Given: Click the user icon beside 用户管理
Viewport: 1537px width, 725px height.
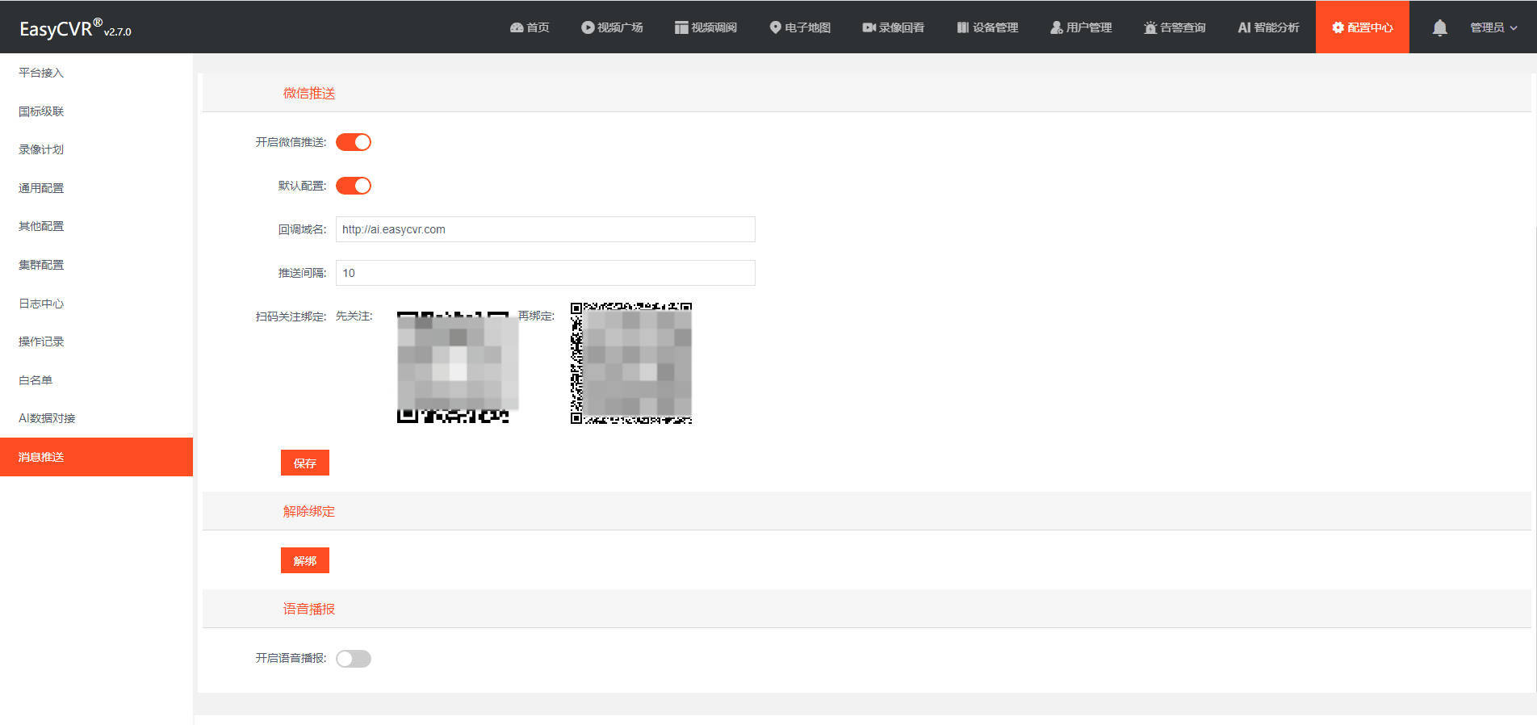Looking at the screenshot, I should [x=1056, y=27].
